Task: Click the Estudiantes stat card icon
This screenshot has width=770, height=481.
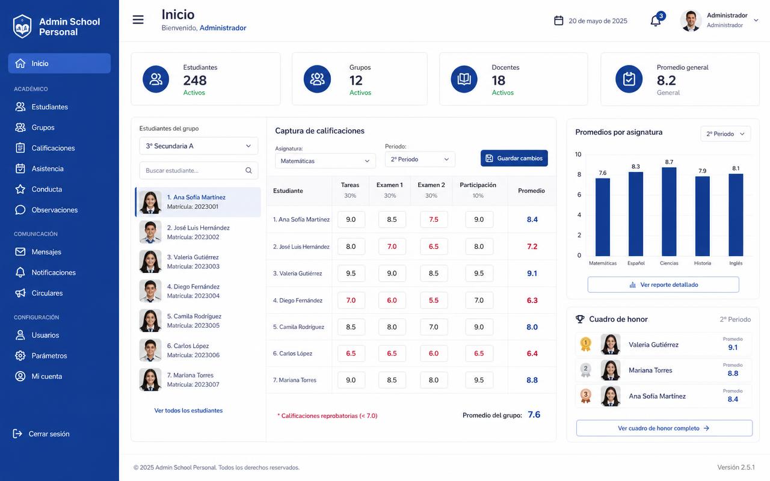Action: (x=156, y=79)
